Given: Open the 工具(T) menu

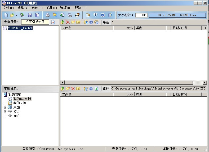Looking at the screenshot, I should pos(51,8).
